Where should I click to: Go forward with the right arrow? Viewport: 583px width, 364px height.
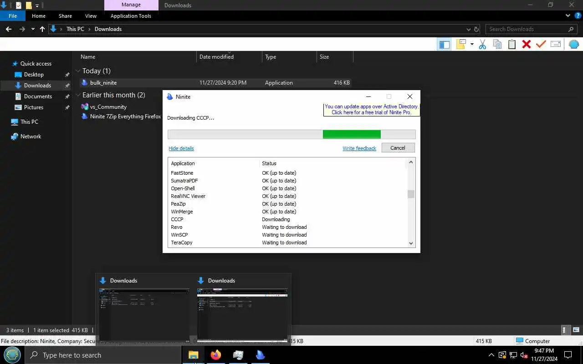point(22,29)
